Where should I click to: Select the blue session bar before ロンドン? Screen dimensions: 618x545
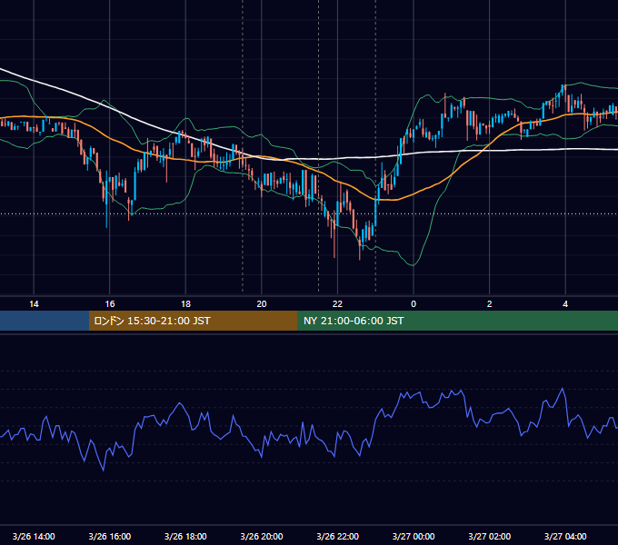coord(45,321)
